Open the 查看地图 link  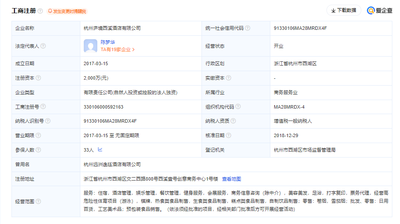point(231,179)
